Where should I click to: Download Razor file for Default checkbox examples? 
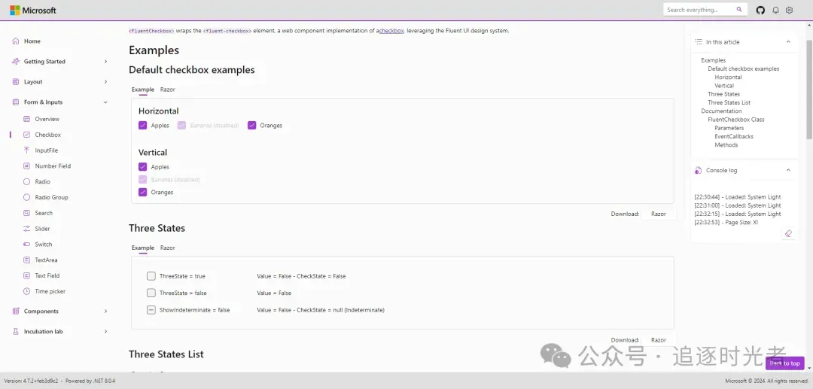659,214
